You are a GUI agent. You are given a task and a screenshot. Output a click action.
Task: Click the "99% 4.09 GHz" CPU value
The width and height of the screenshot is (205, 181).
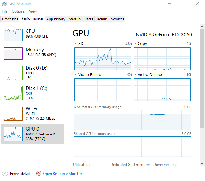coord(37,36)
